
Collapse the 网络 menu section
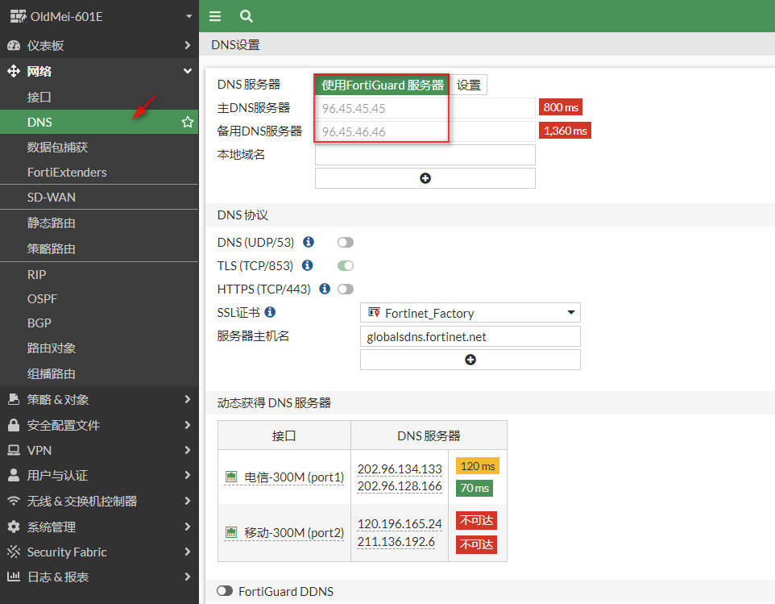99,71
